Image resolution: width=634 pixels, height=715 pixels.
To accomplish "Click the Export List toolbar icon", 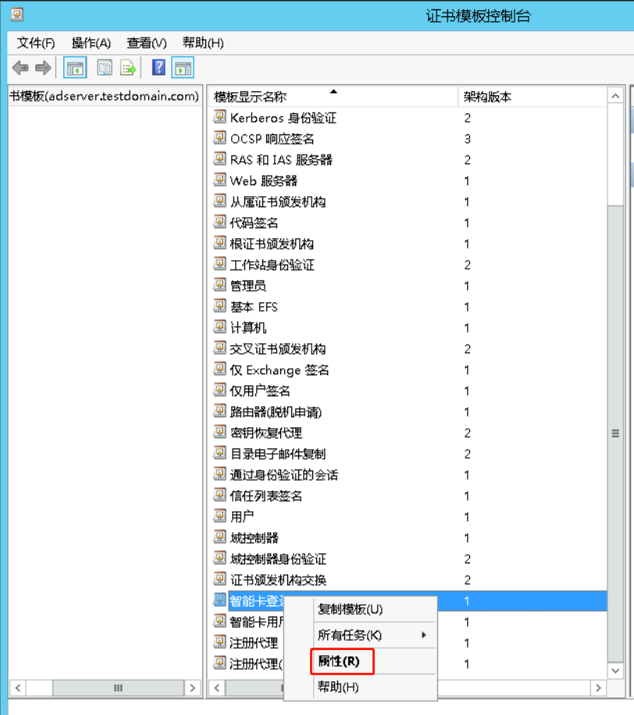I will (128, 68).
